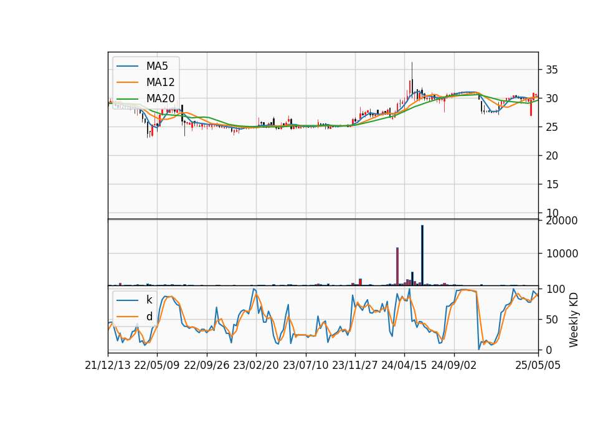Click the tallest dark volume bar
The height and width of the screenshot is (430, 598).
tap(422, 256)
